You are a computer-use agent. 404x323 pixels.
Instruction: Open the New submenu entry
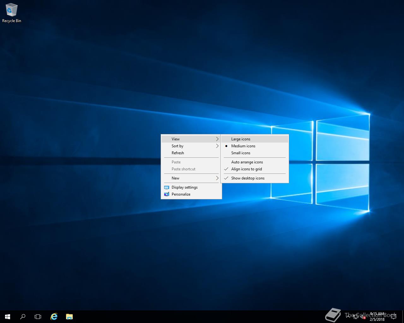point(191,178)
